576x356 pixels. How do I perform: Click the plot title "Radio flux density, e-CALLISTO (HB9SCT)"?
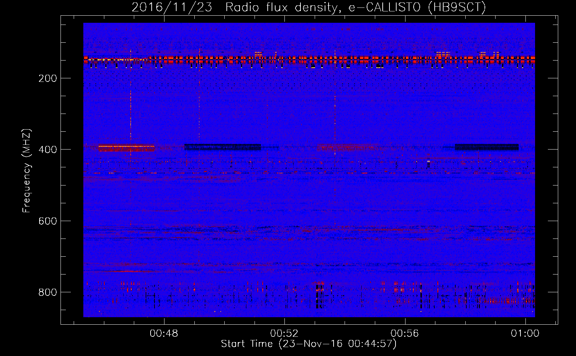click(x=356, y=7)
